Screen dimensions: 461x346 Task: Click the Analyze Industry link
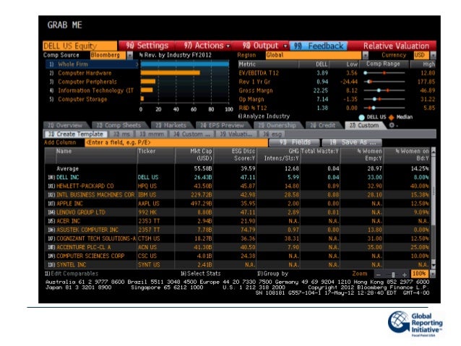tap(264, 116)
